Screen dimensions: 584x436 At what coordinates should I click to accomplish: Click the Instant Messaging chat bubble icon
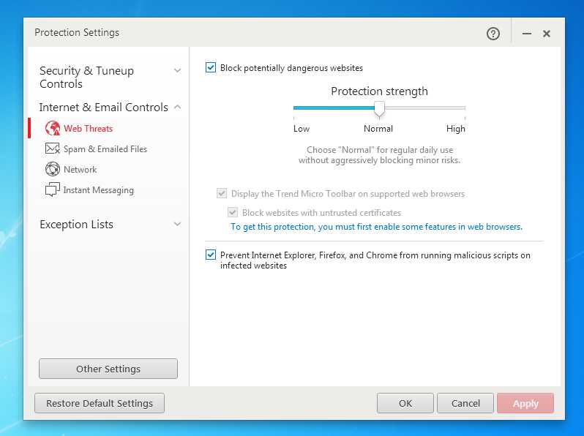tap(52, 190)
